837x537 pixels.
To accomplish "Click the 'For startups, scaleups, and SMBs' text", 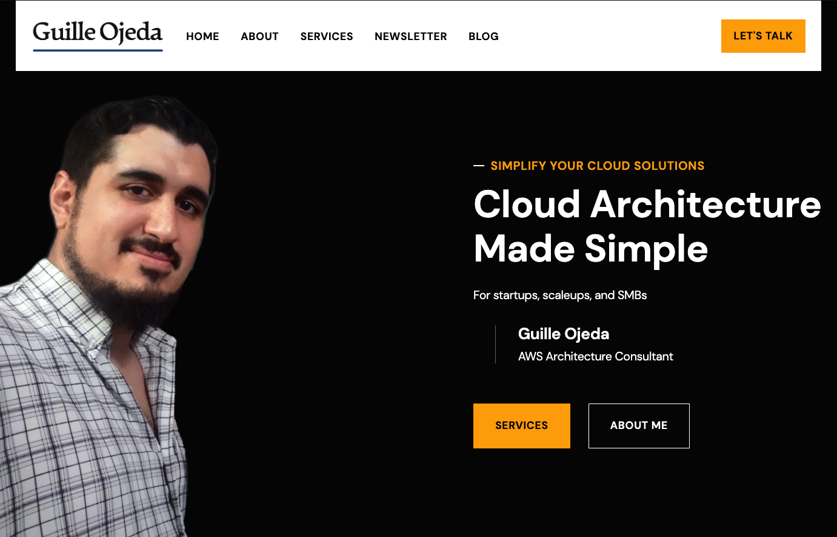I will (560, 295).
